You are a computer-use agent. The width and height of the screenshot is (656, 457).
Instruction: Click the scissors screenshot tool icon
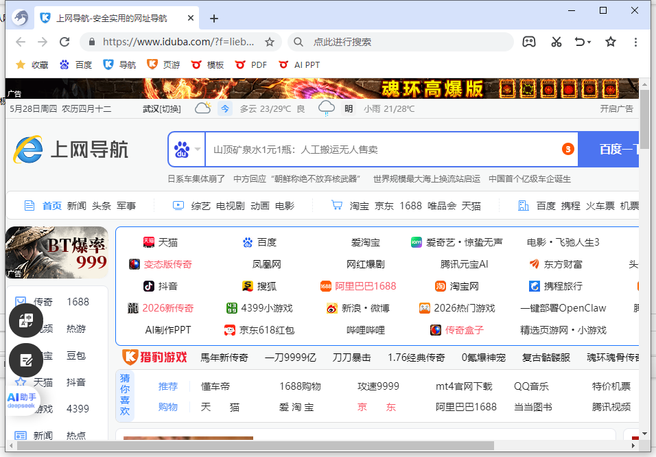tap(556, 42)
